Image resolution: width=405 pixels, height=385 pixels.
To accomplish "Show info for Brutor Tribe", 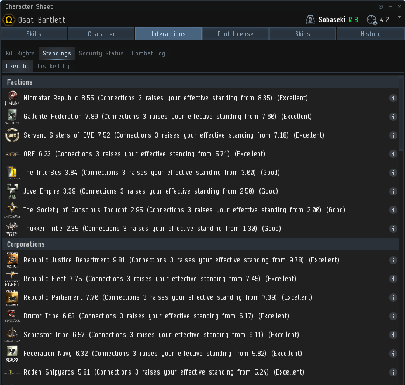I will [x=393, y=316].
